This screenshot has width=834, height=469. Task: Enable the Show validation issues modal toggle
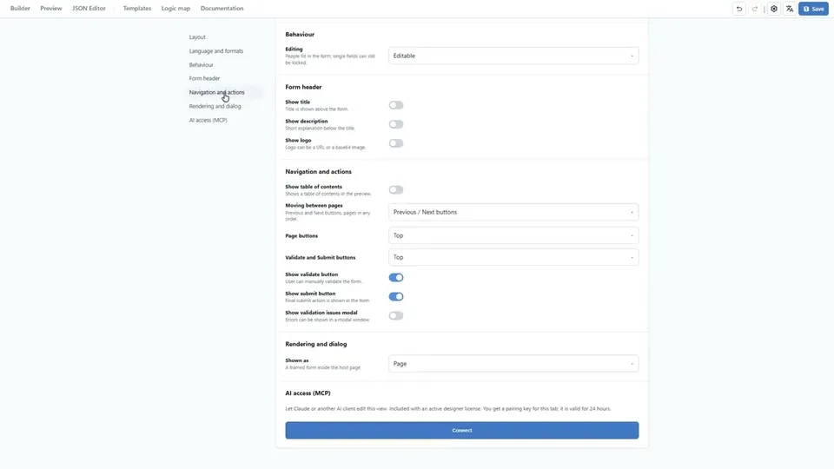point(396,316)
